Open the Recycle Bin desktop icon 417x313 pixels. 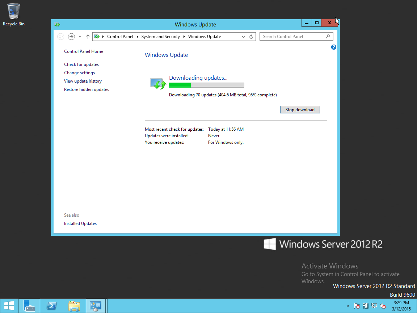[x=13, y=14]
